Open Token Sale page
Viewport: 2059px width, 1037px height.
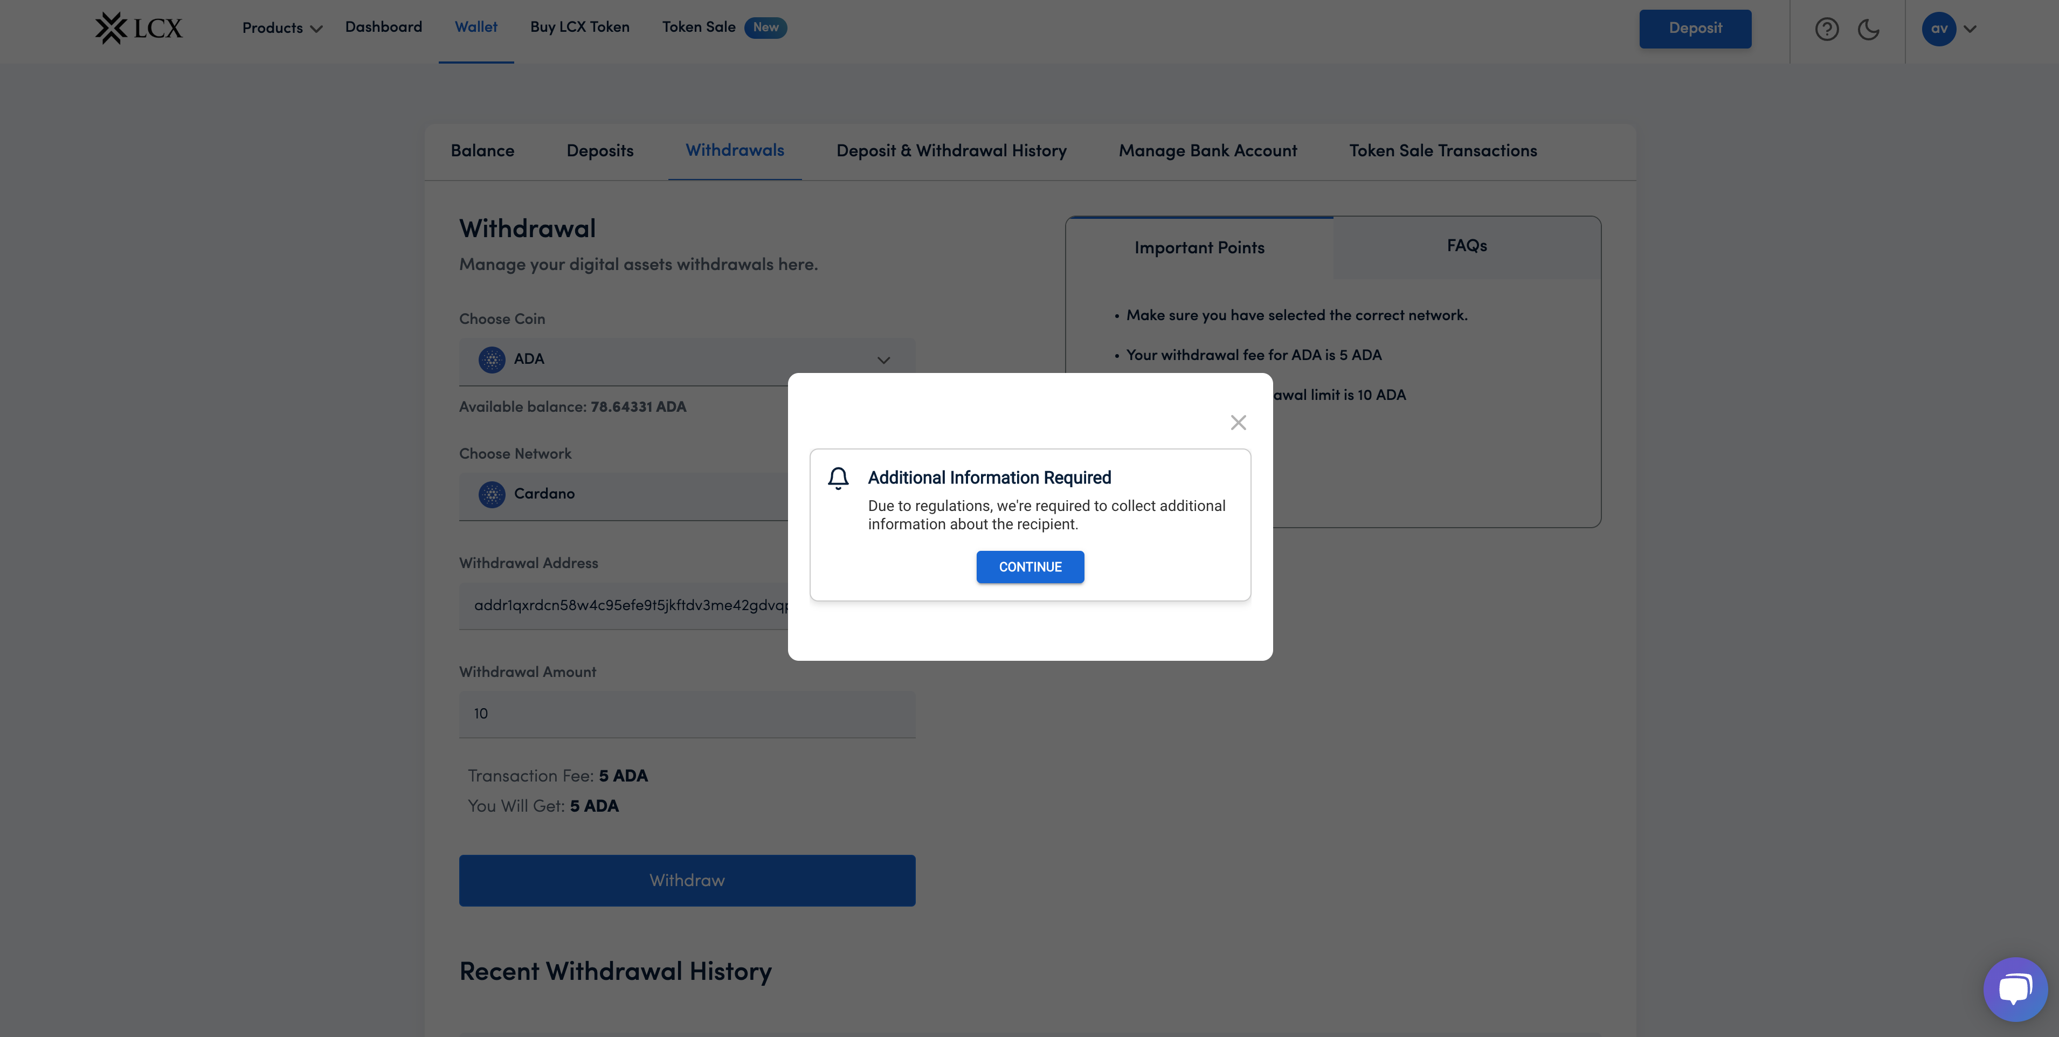tap(699, 27)
